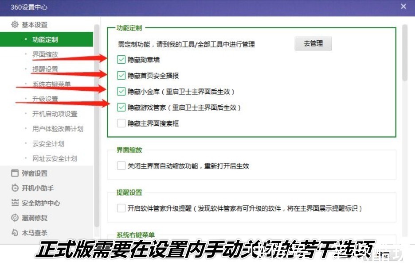The width and height of the screenshot is (415, 265).
Task: Click text 需定制功能，请到我的工具/全部工具中进行管理
Action: pos(186,44)
